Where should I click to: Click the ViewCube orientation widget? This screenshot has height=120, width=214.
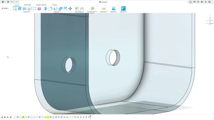(210, 20)
